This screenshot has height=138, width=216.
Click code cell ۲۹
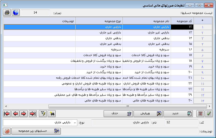(182, 95)
